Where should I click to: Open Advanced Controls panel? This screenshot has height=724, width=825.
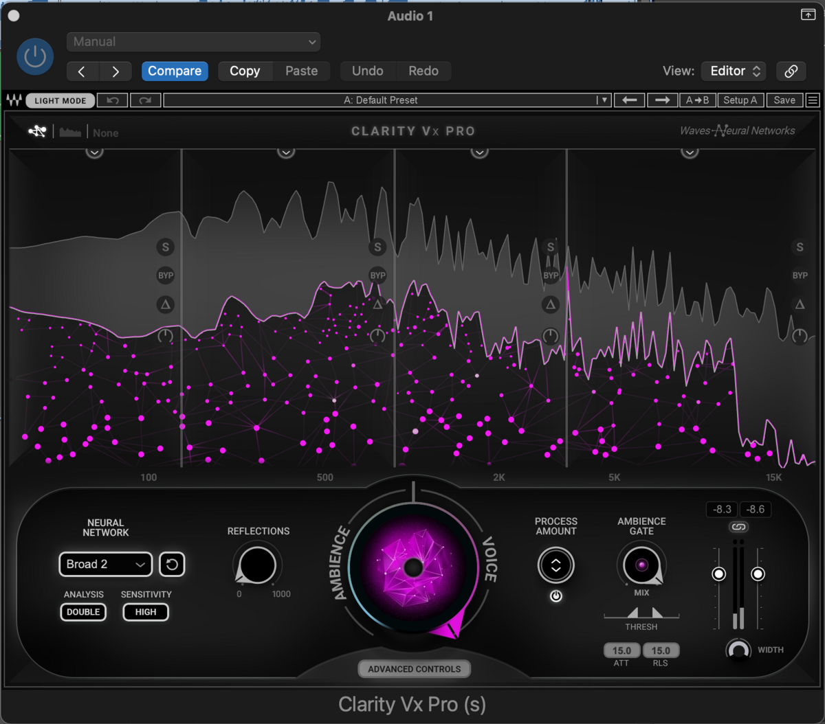coord(414,669)
